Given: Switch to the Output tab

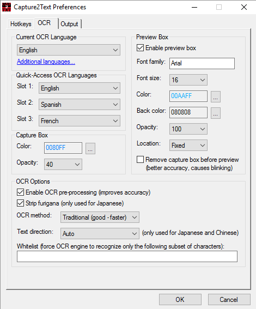Looking at the screenshot, I should point(69,24).
